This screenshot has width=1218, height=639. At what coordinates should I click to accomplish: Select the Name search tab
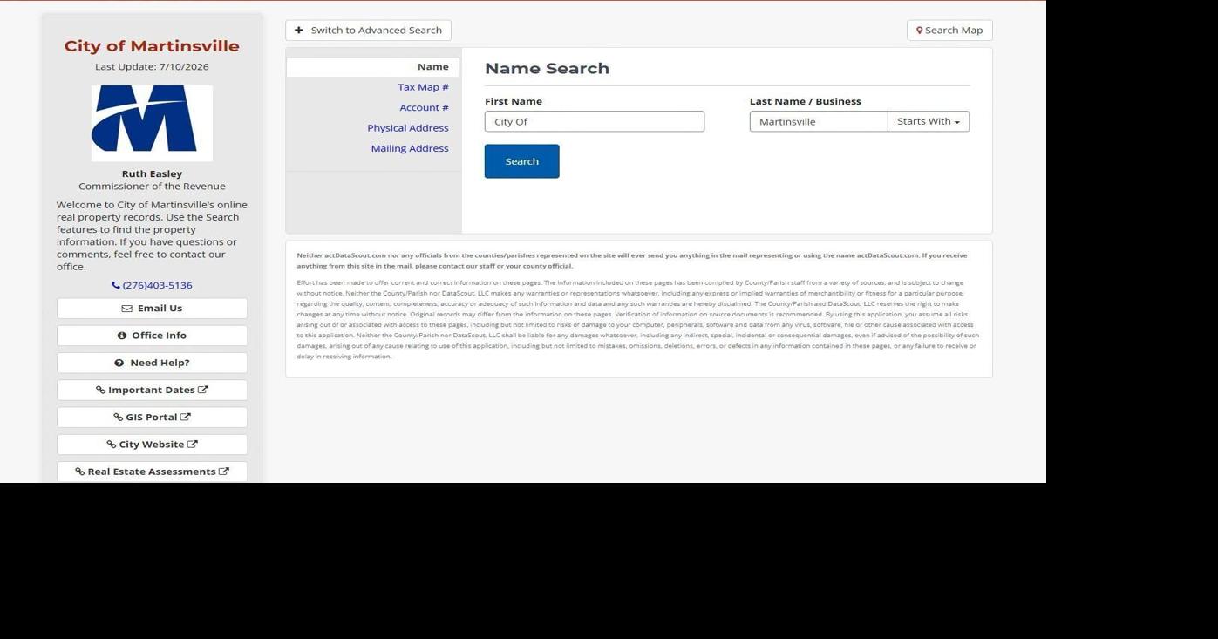373,67
